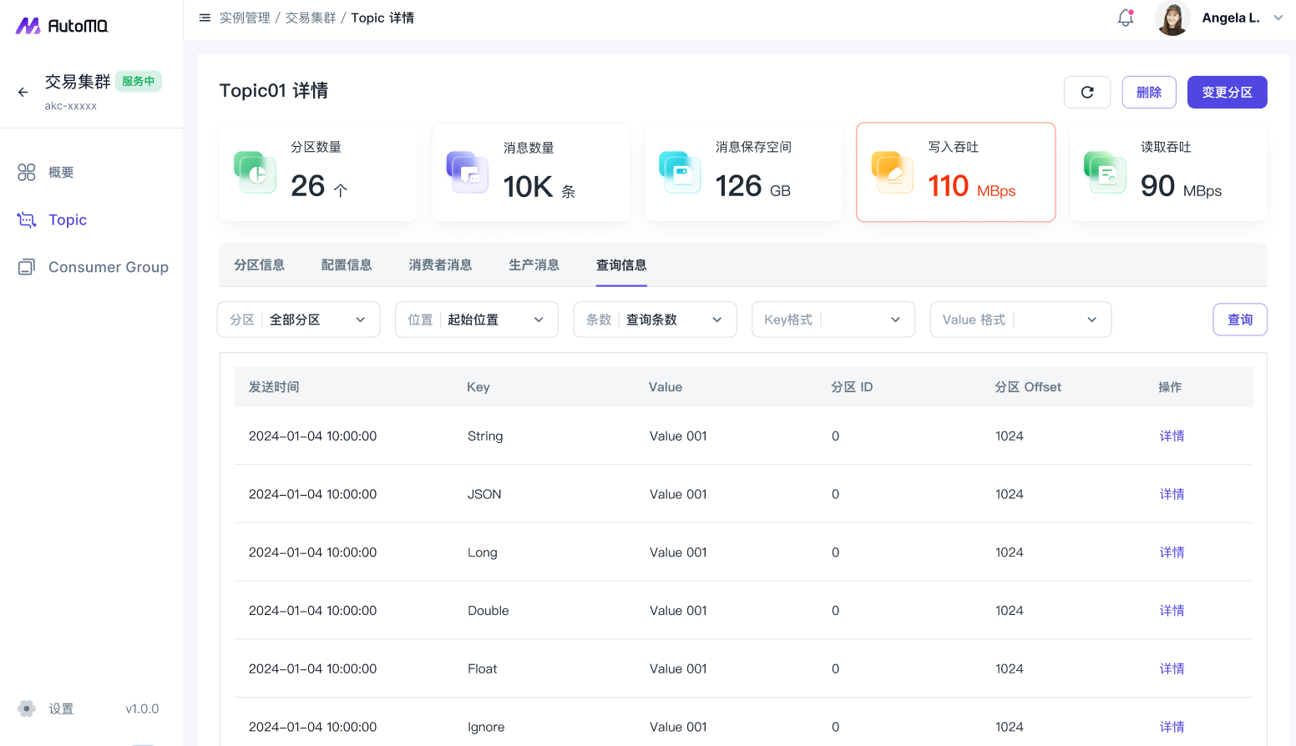The width and height of the screenshot is (1296, 746).
Task: Switch to 分区信息 tab
Action: pyautogui.click(x=259, y=265)
